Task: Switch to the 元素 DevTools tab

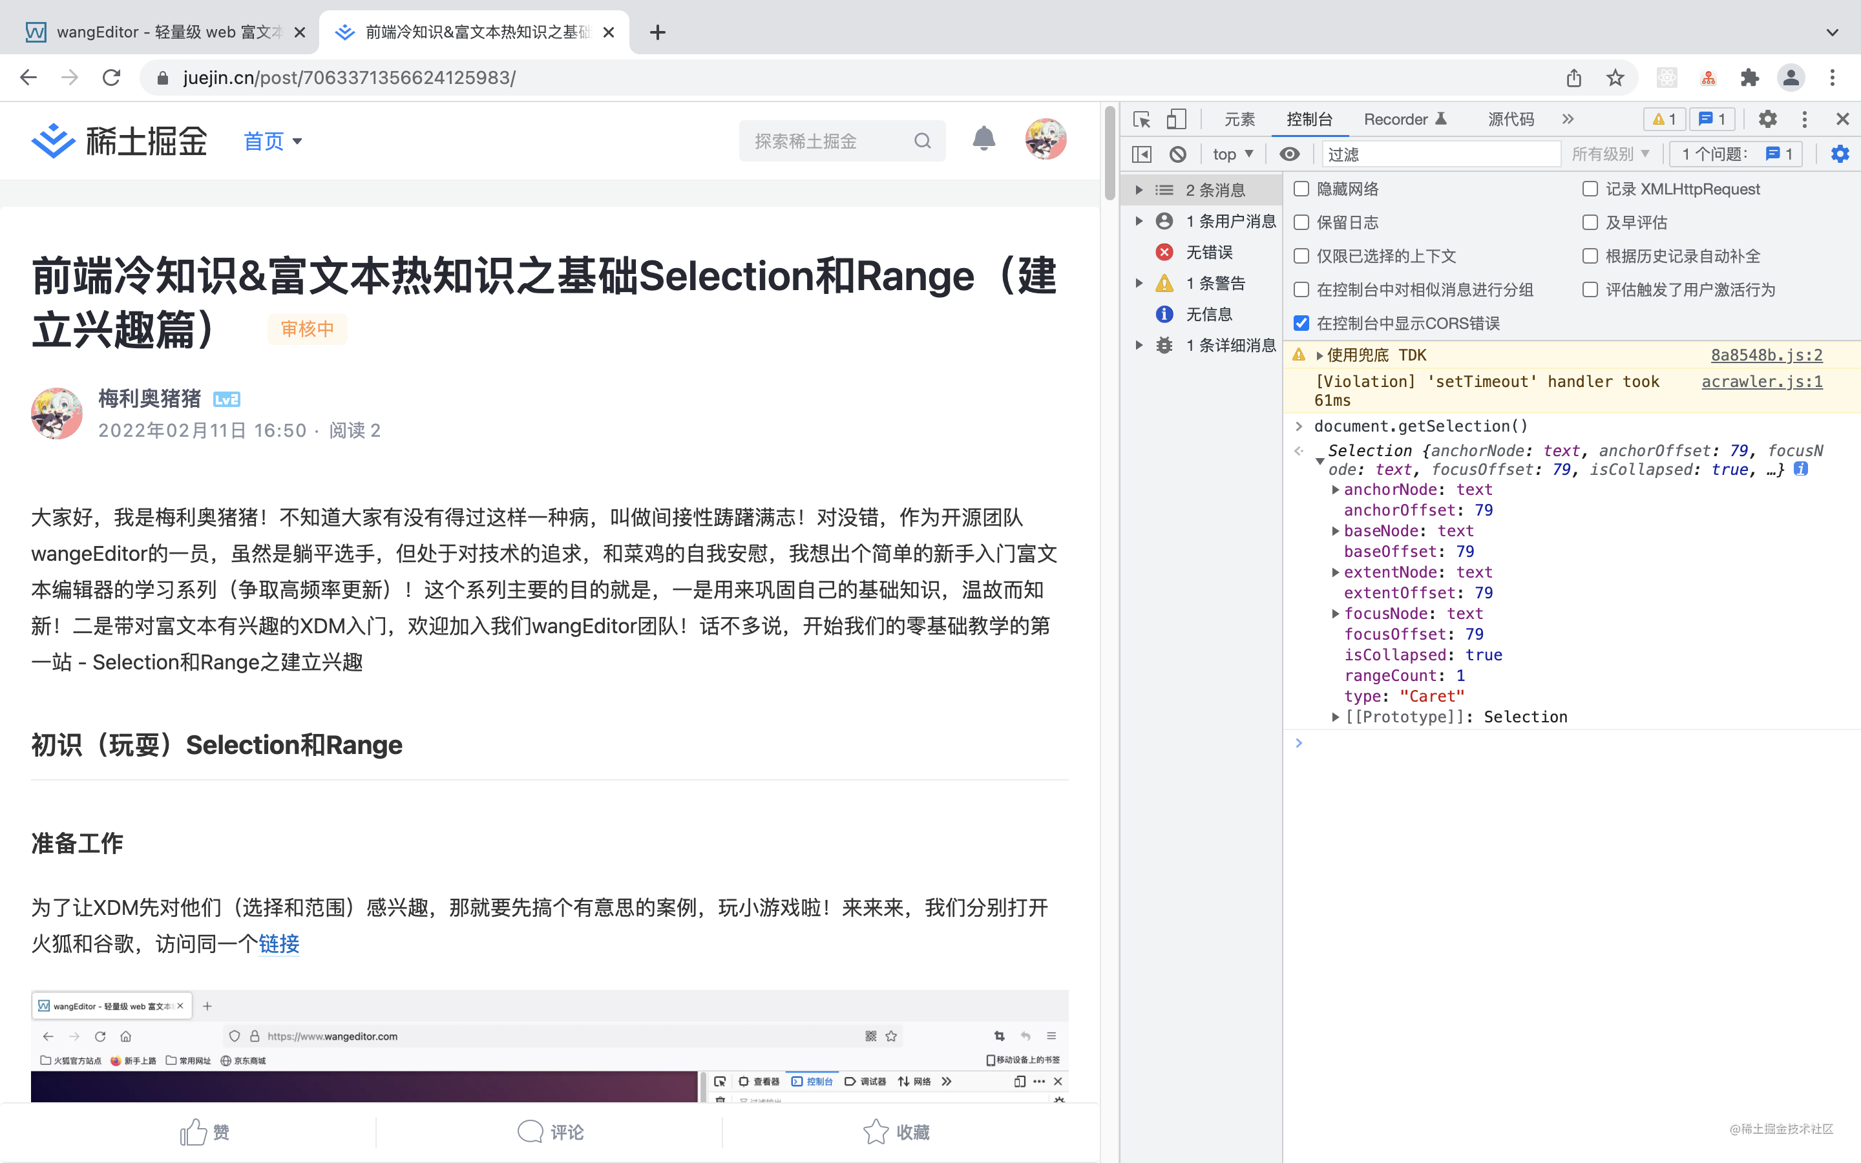Action: point(1239,120)
